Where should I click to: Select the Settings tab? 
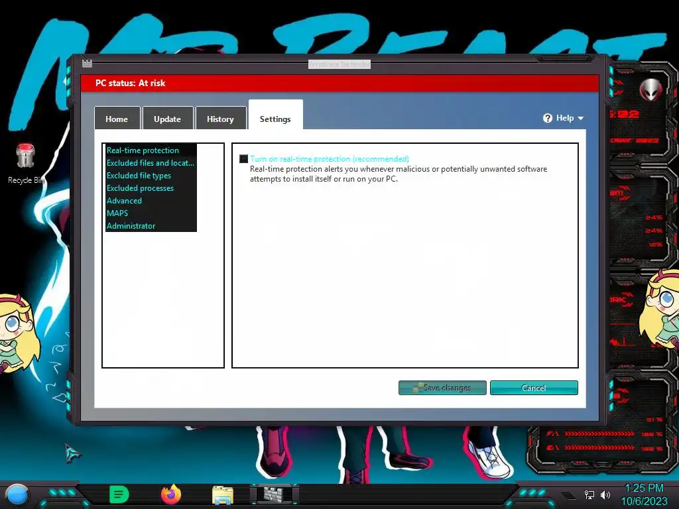tap(275, 115)
